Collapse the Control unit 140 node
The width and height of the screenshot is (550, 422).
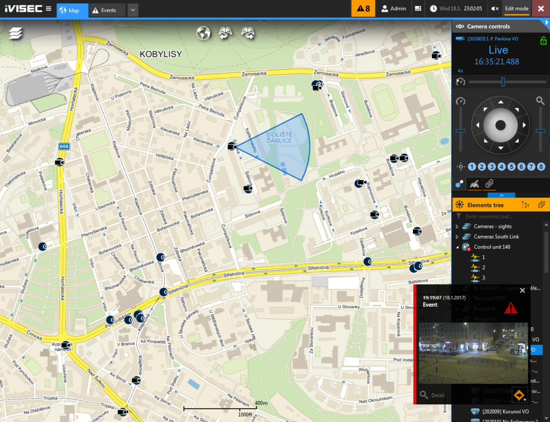(457, 247)
